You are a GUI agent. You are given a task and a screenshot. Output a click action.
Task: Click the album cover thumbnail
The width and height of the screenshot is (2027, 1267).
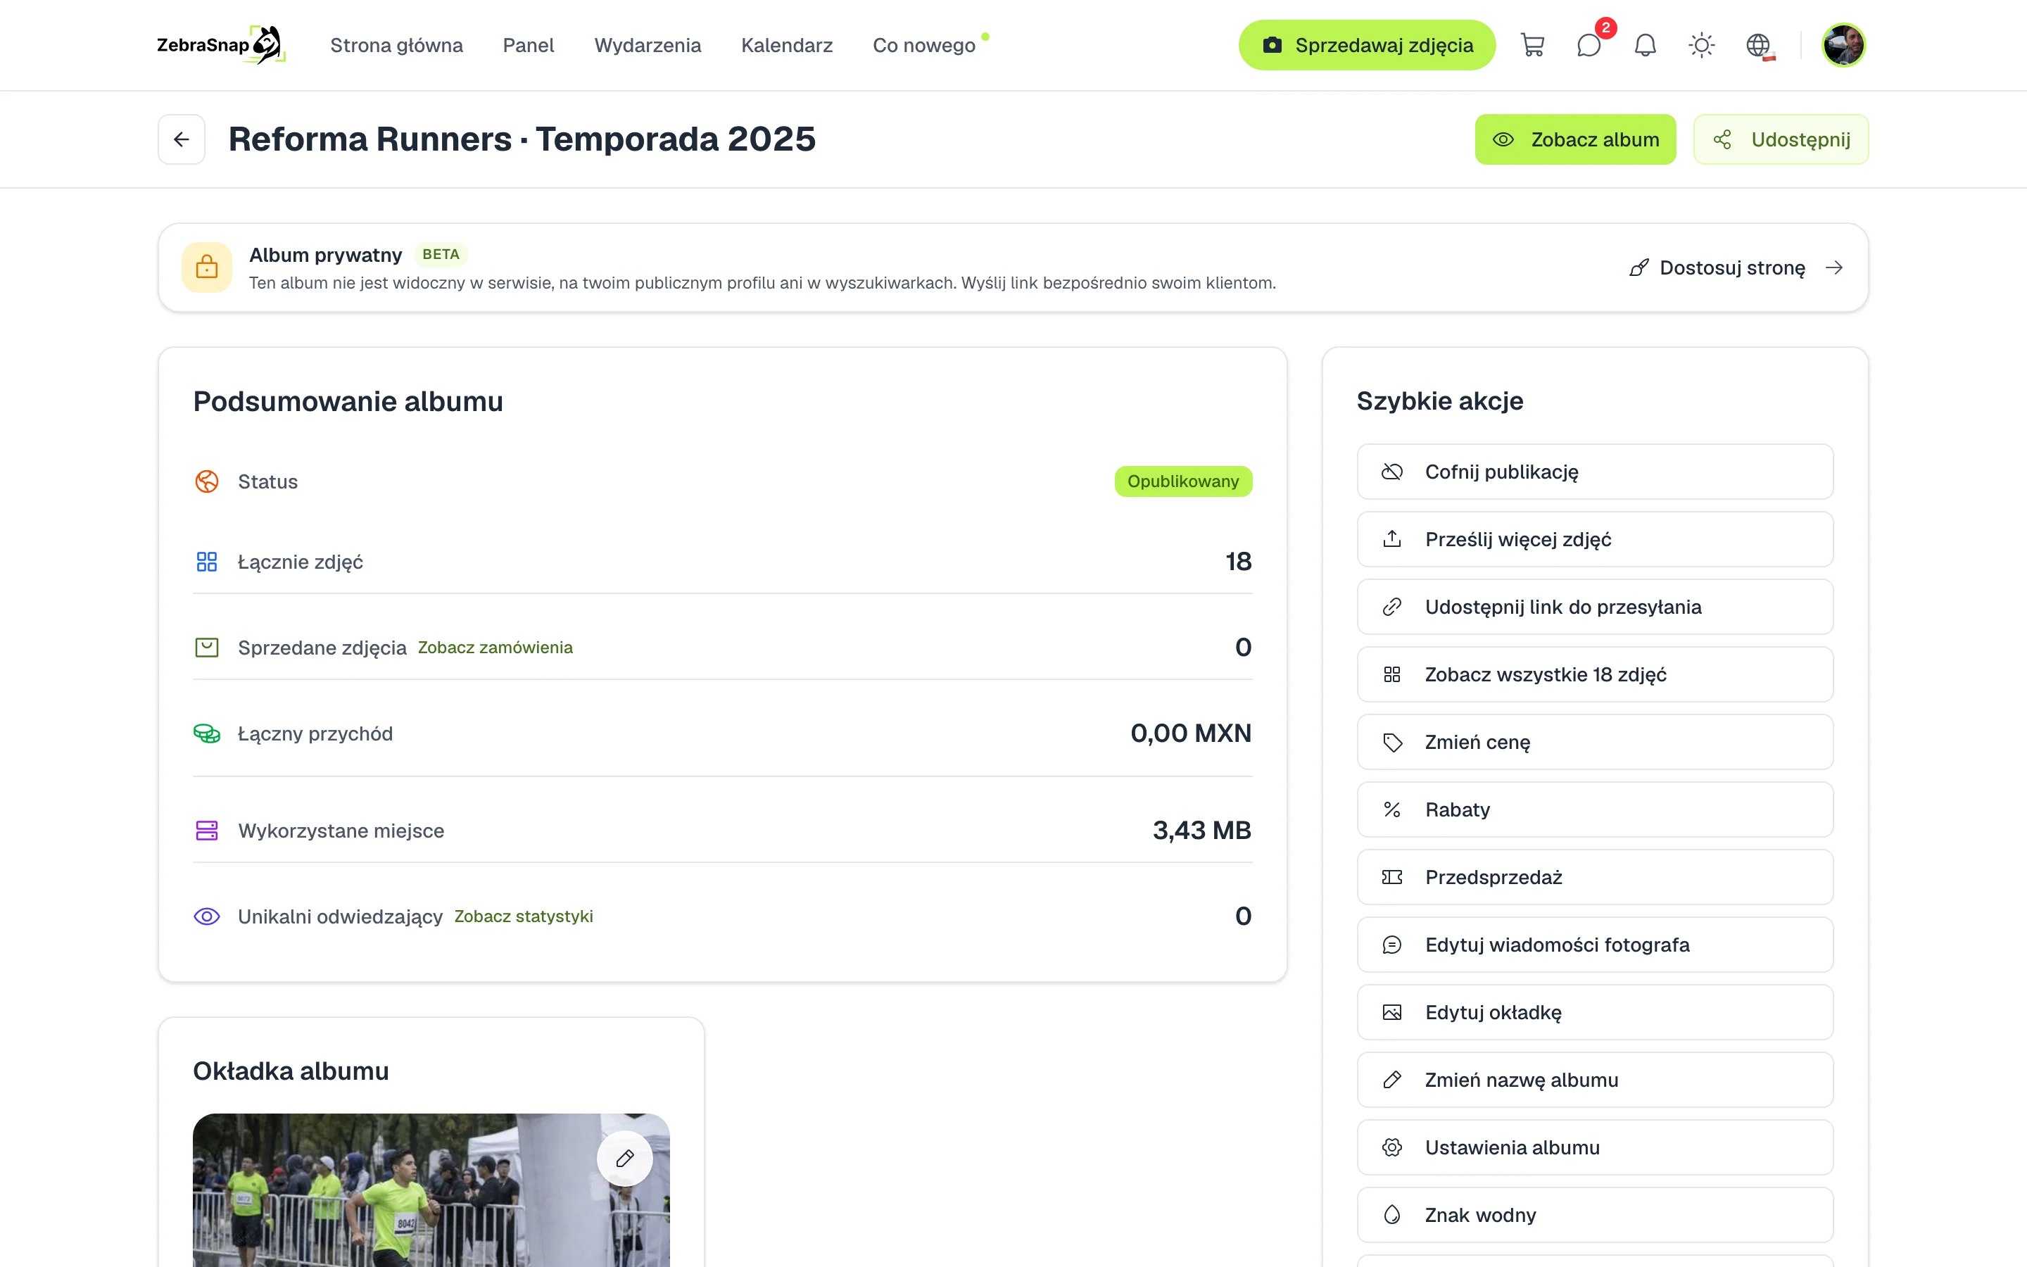[431, 1190]
